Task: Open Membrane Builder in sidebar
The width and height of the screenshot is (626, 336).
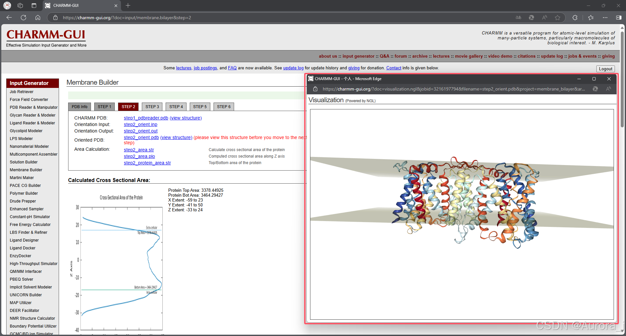Action: click(26, 170)
